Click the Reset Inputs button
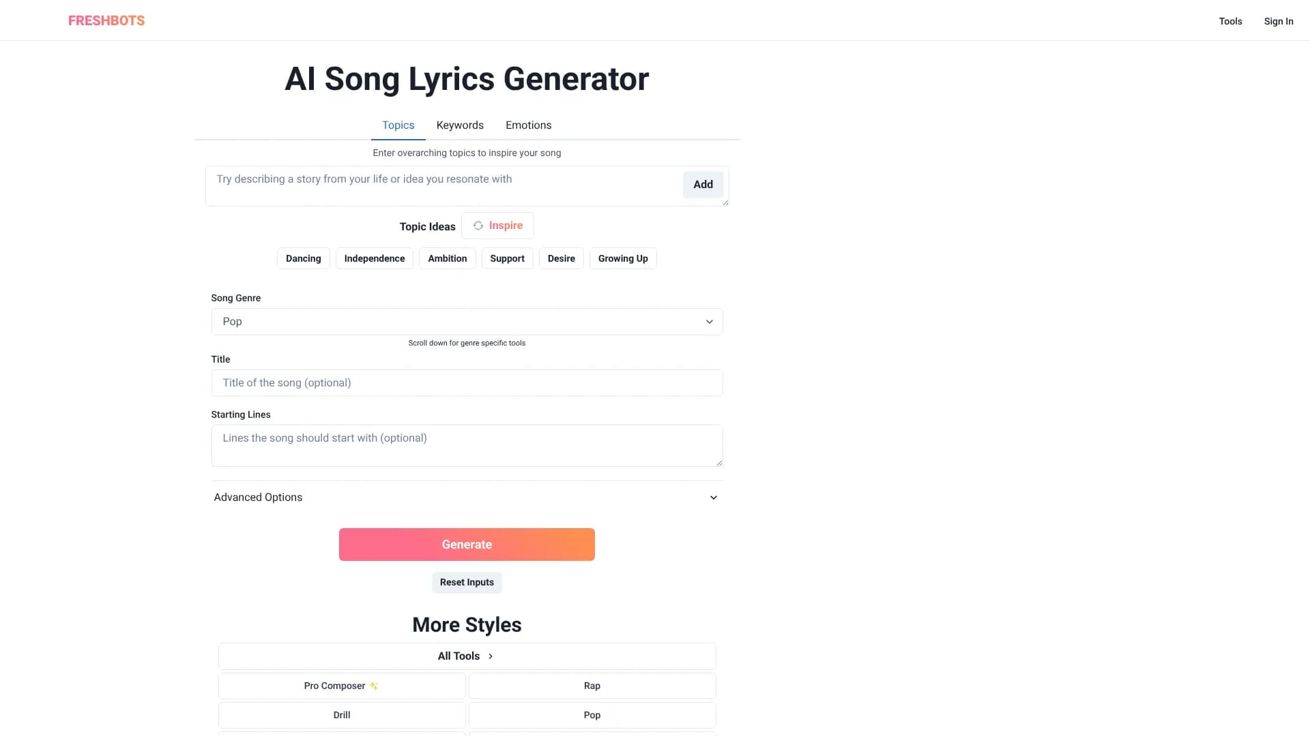1310x736 pixels. [x=467, y=583]
